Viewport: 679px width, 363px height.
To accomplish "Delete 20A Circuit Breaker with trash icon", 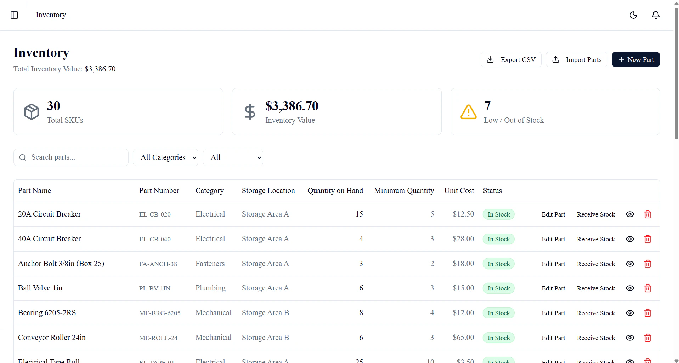I will tap(647, 214).
